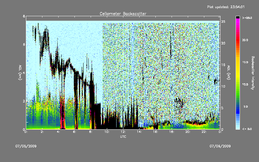This screenshot has width=259, height=162.
Task: Pick the pale cyan bottom of the colorbar
Action: (x=238, y=127)
